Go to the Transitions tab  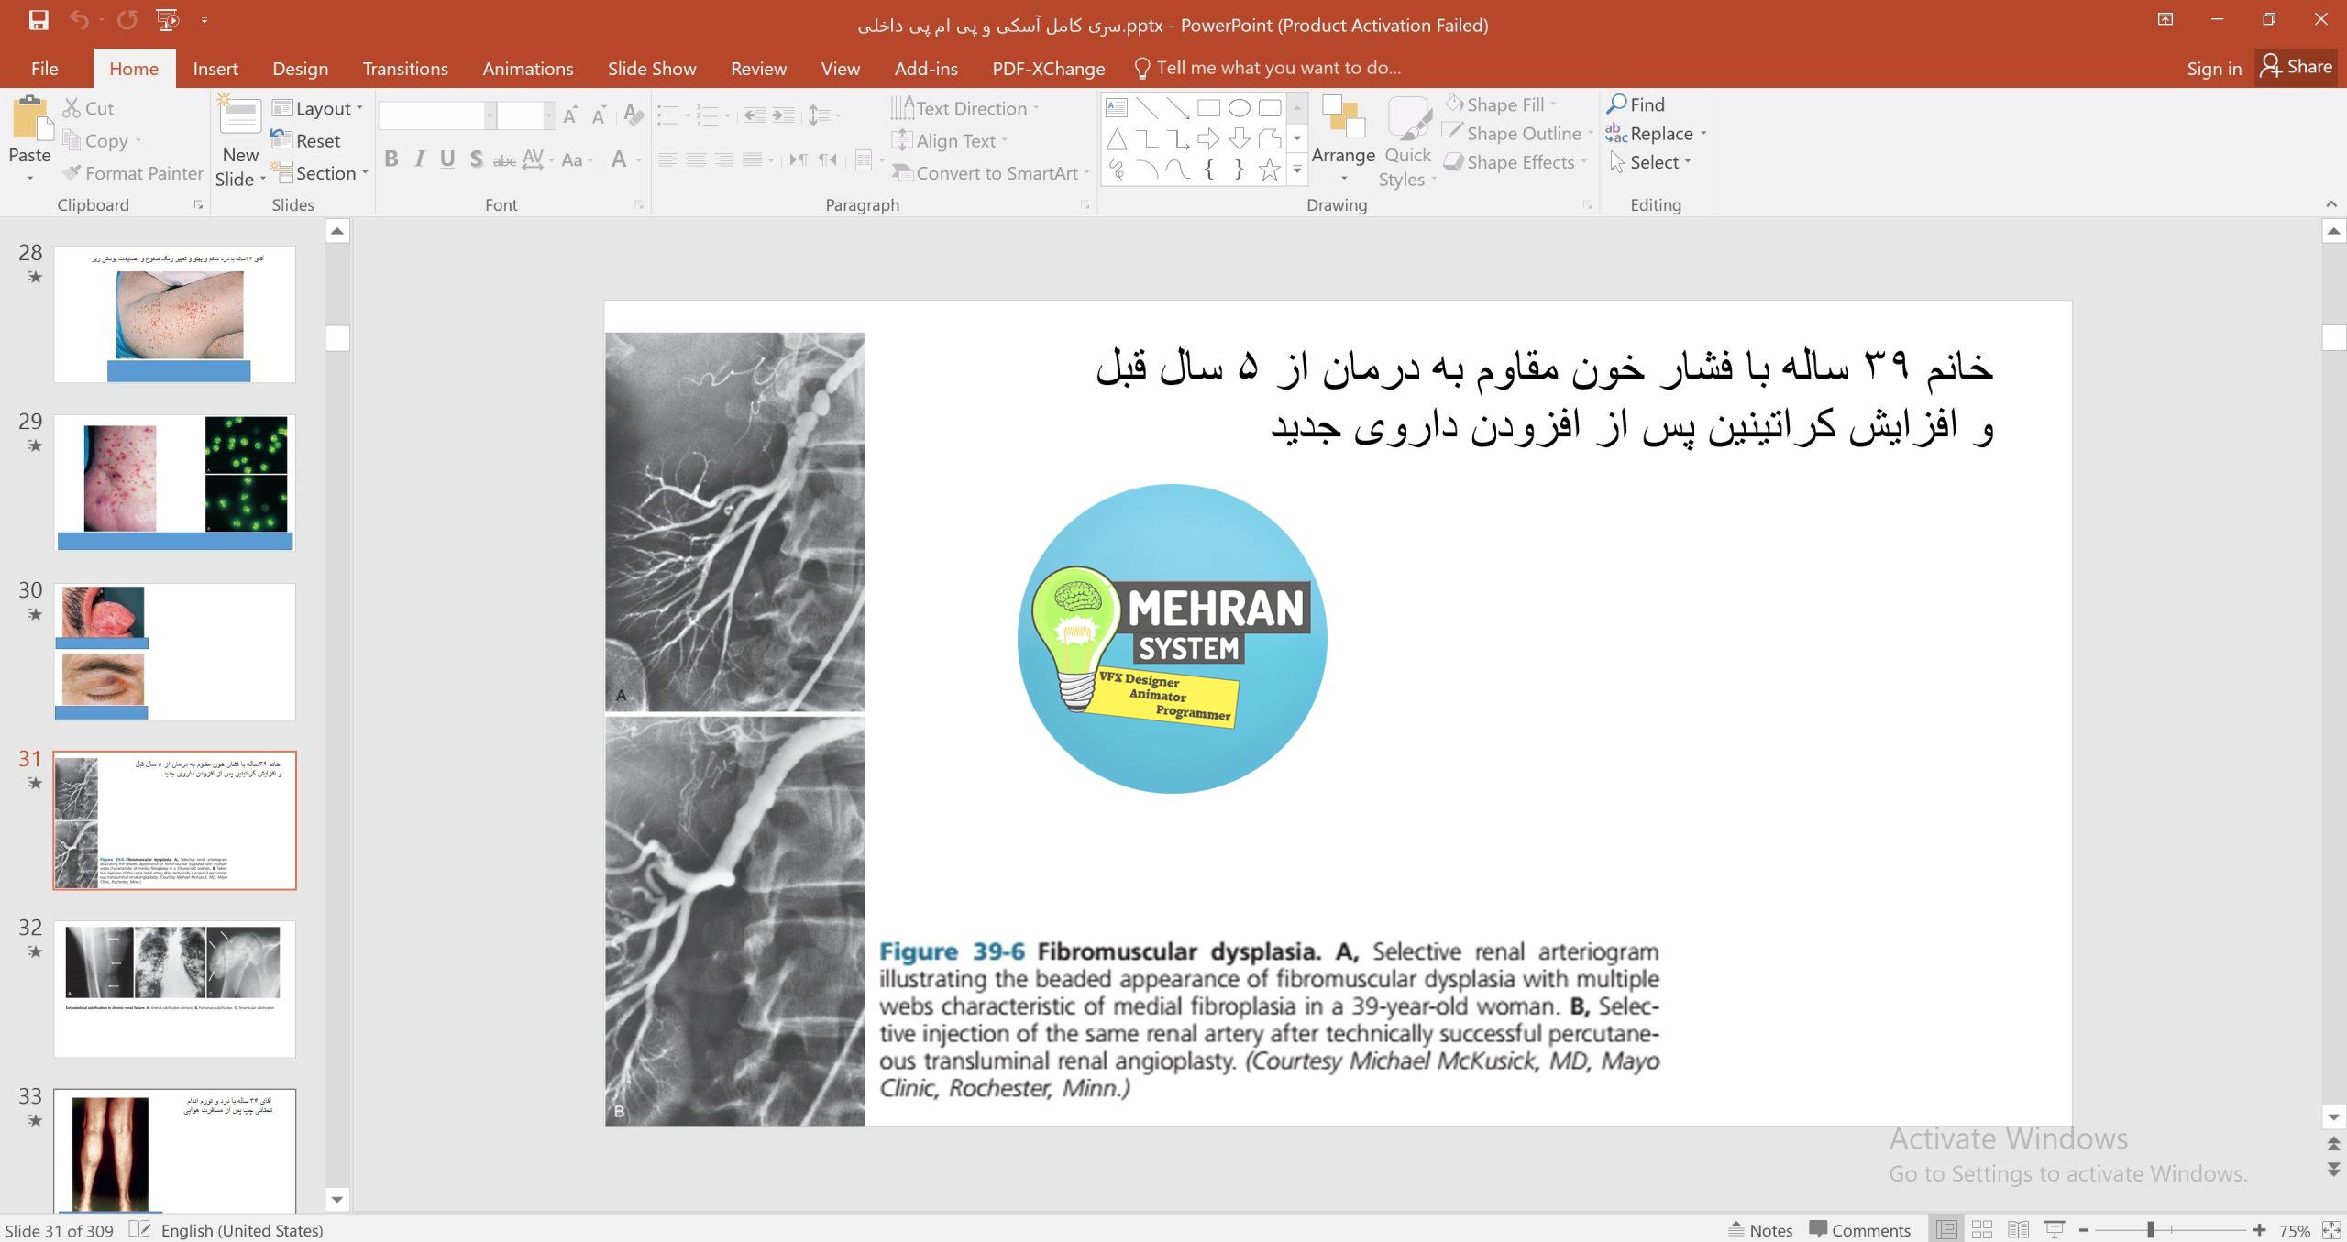coord(405,69)
